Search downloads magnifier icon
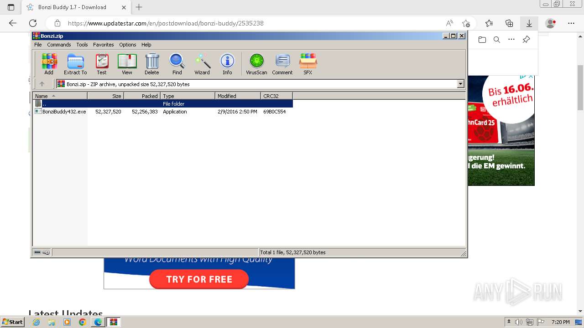This screenshot has height=328, width=584. click(497, 40)
